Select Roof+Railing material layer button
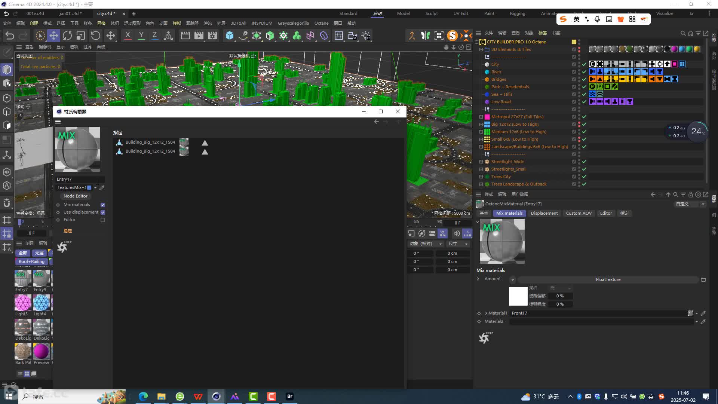 (31, 262)
